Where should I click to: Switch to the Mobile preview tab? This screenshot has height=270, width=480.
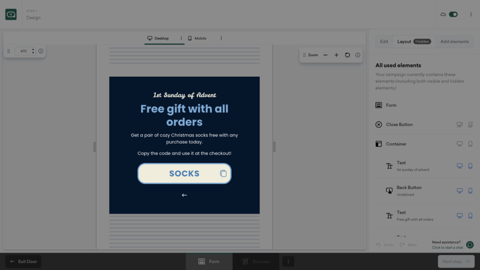click(x=197, y=38)
